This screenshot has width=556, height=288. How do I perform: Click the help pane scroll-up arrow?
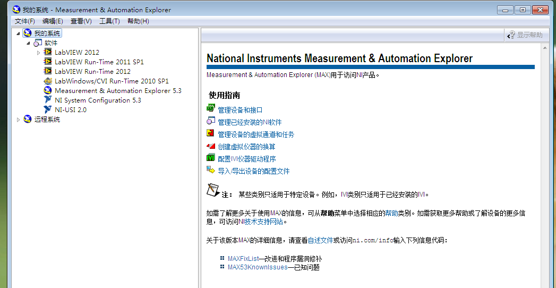(545, 47)
